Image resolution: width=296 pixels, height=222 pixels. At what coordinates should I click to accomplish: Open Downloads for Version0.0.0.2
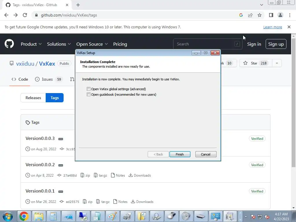click(x=140, y=175)
